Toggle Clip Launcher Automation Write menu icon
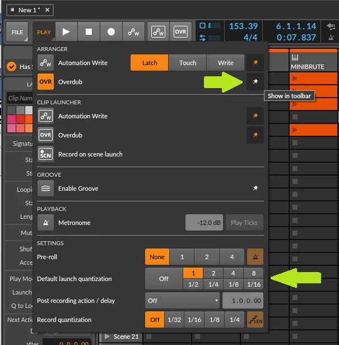 click(x=45, y=116)
